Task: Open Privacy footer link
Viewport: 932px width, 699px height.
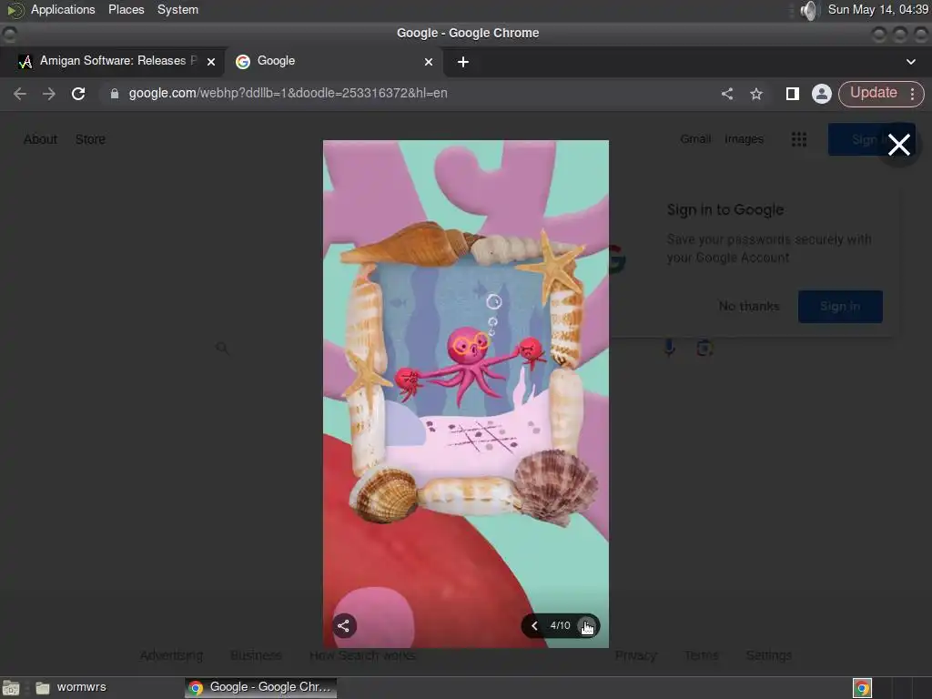Action: (636, 655)
